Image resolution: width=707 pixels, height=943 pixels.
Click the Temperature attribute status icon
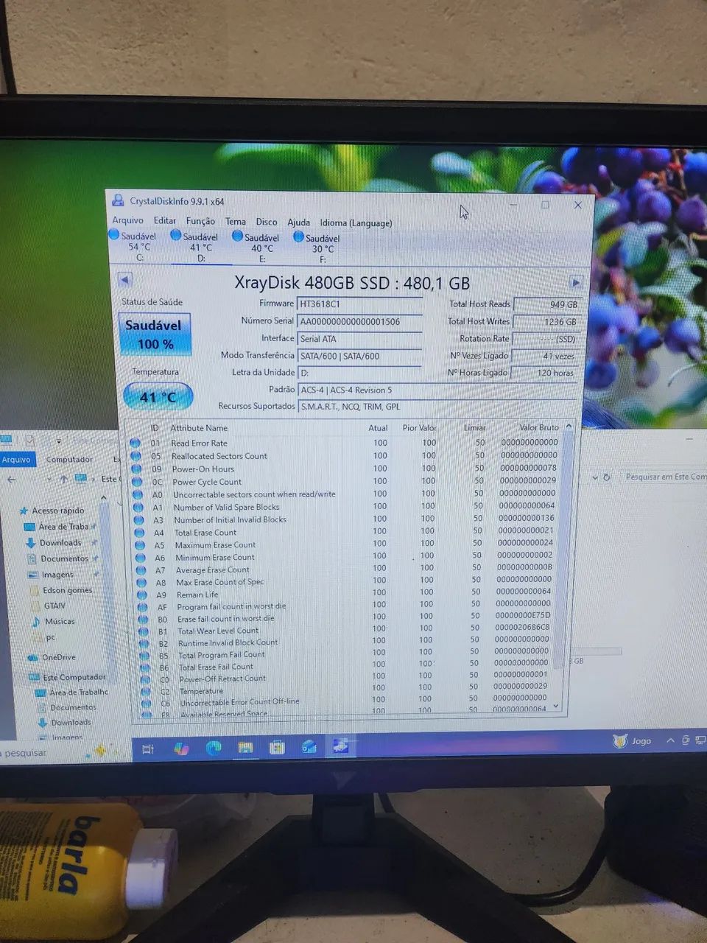tap(144, 691)
